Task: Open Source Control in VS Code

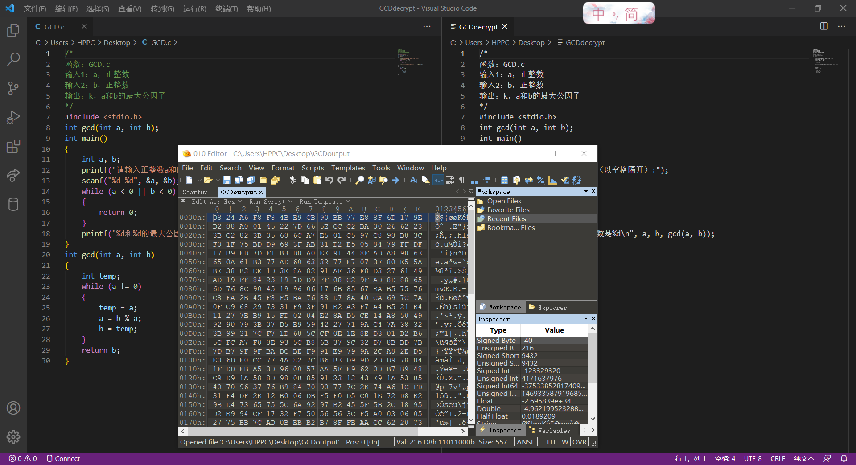Action: 13,88
